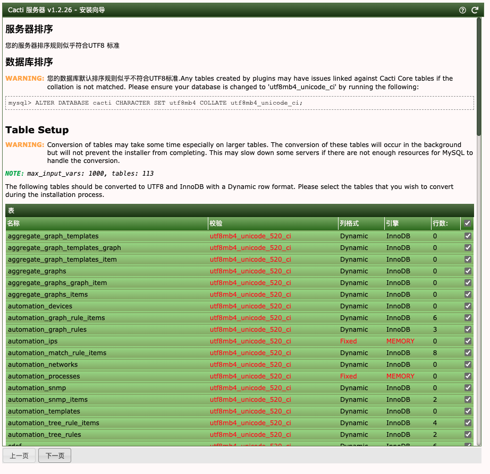Uncheck automation_processes row checkbox

tap(468, 376)
